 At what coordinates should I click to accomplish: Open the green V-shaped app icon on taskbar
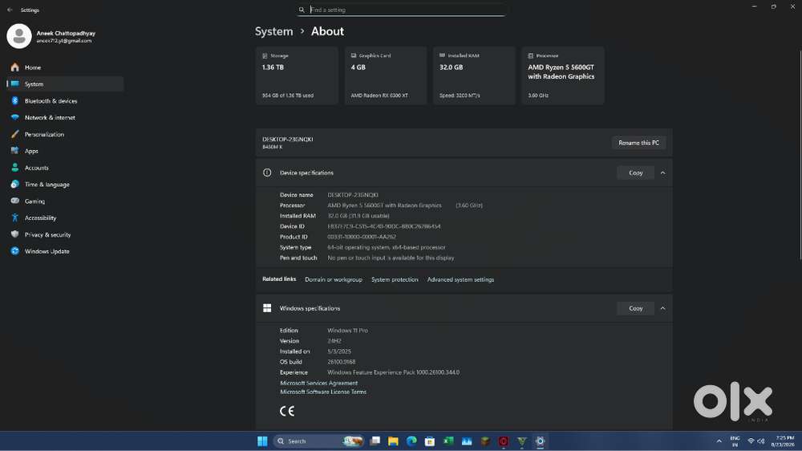click(x=522, y=441)
